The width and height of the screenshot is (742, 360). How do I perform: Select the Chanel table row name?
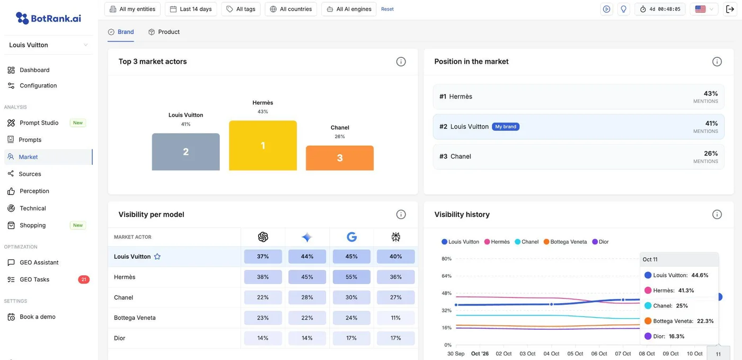(123, 297)
